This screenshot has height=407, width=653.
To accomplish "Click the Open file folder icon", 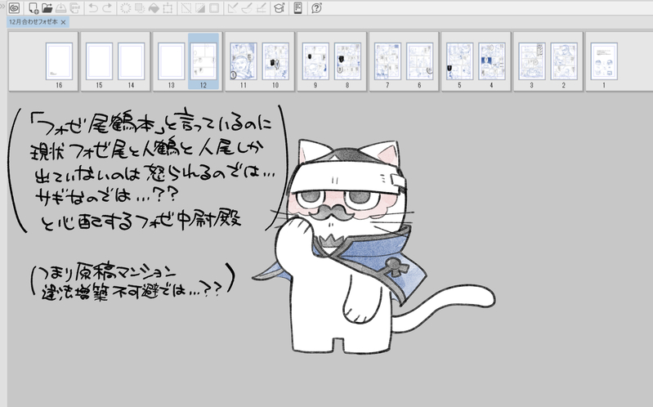I will click(x=47, y=8).
